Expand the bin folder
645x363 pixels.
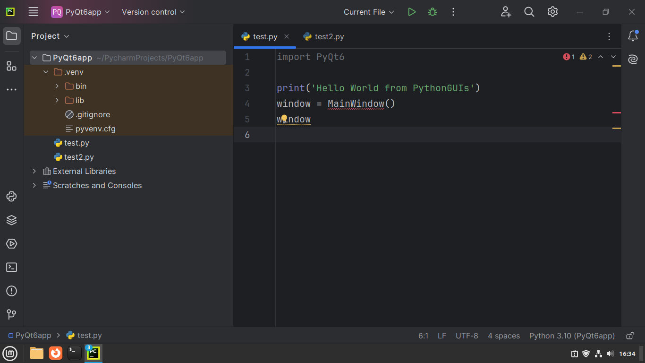(57, 86)
